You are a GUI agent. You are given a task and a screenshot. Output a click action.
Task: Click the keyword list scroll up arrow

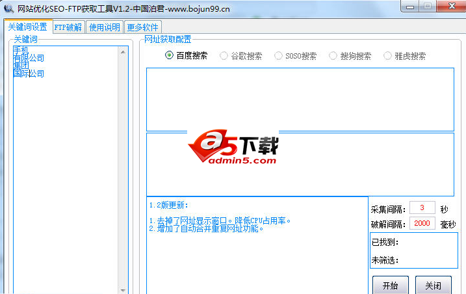(123, 53)
